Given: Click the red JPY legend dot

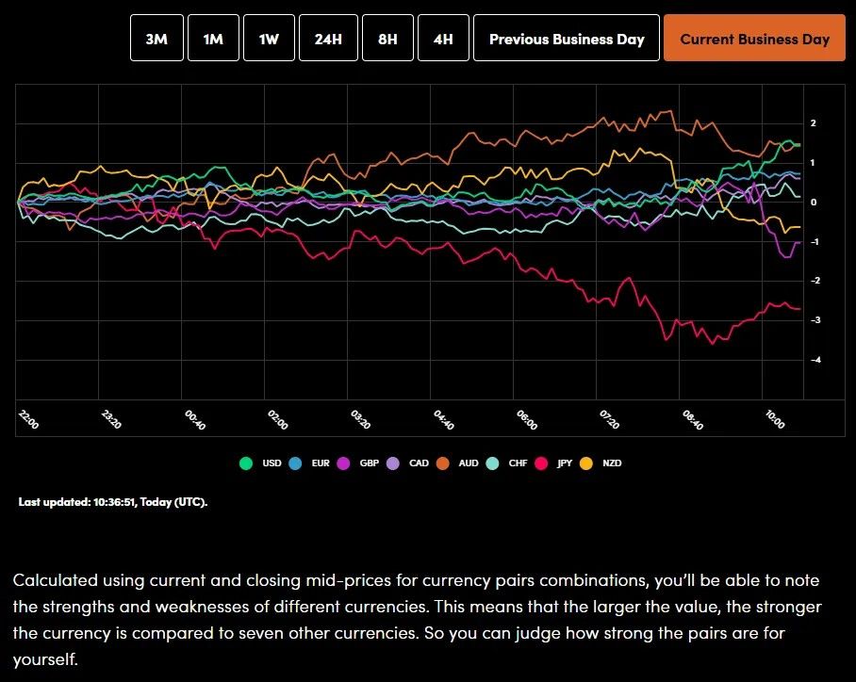Looking at the screenshot, I should click(x=540, y=463).
